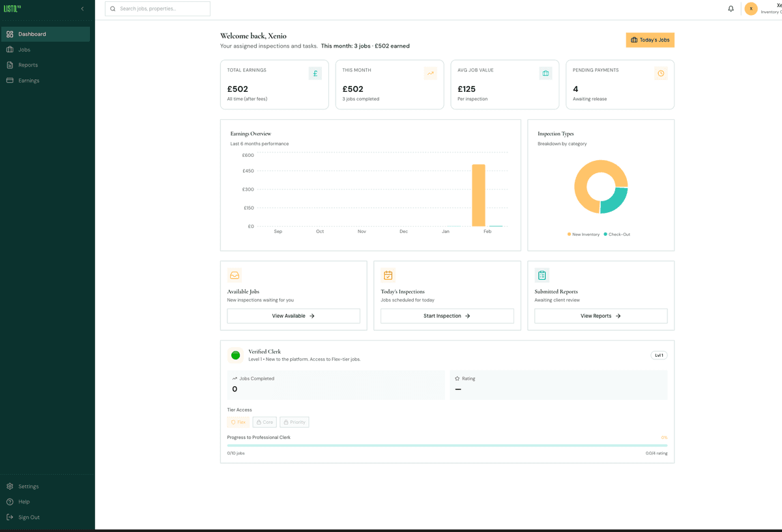Click View Reports button

(x=601, y=316)
